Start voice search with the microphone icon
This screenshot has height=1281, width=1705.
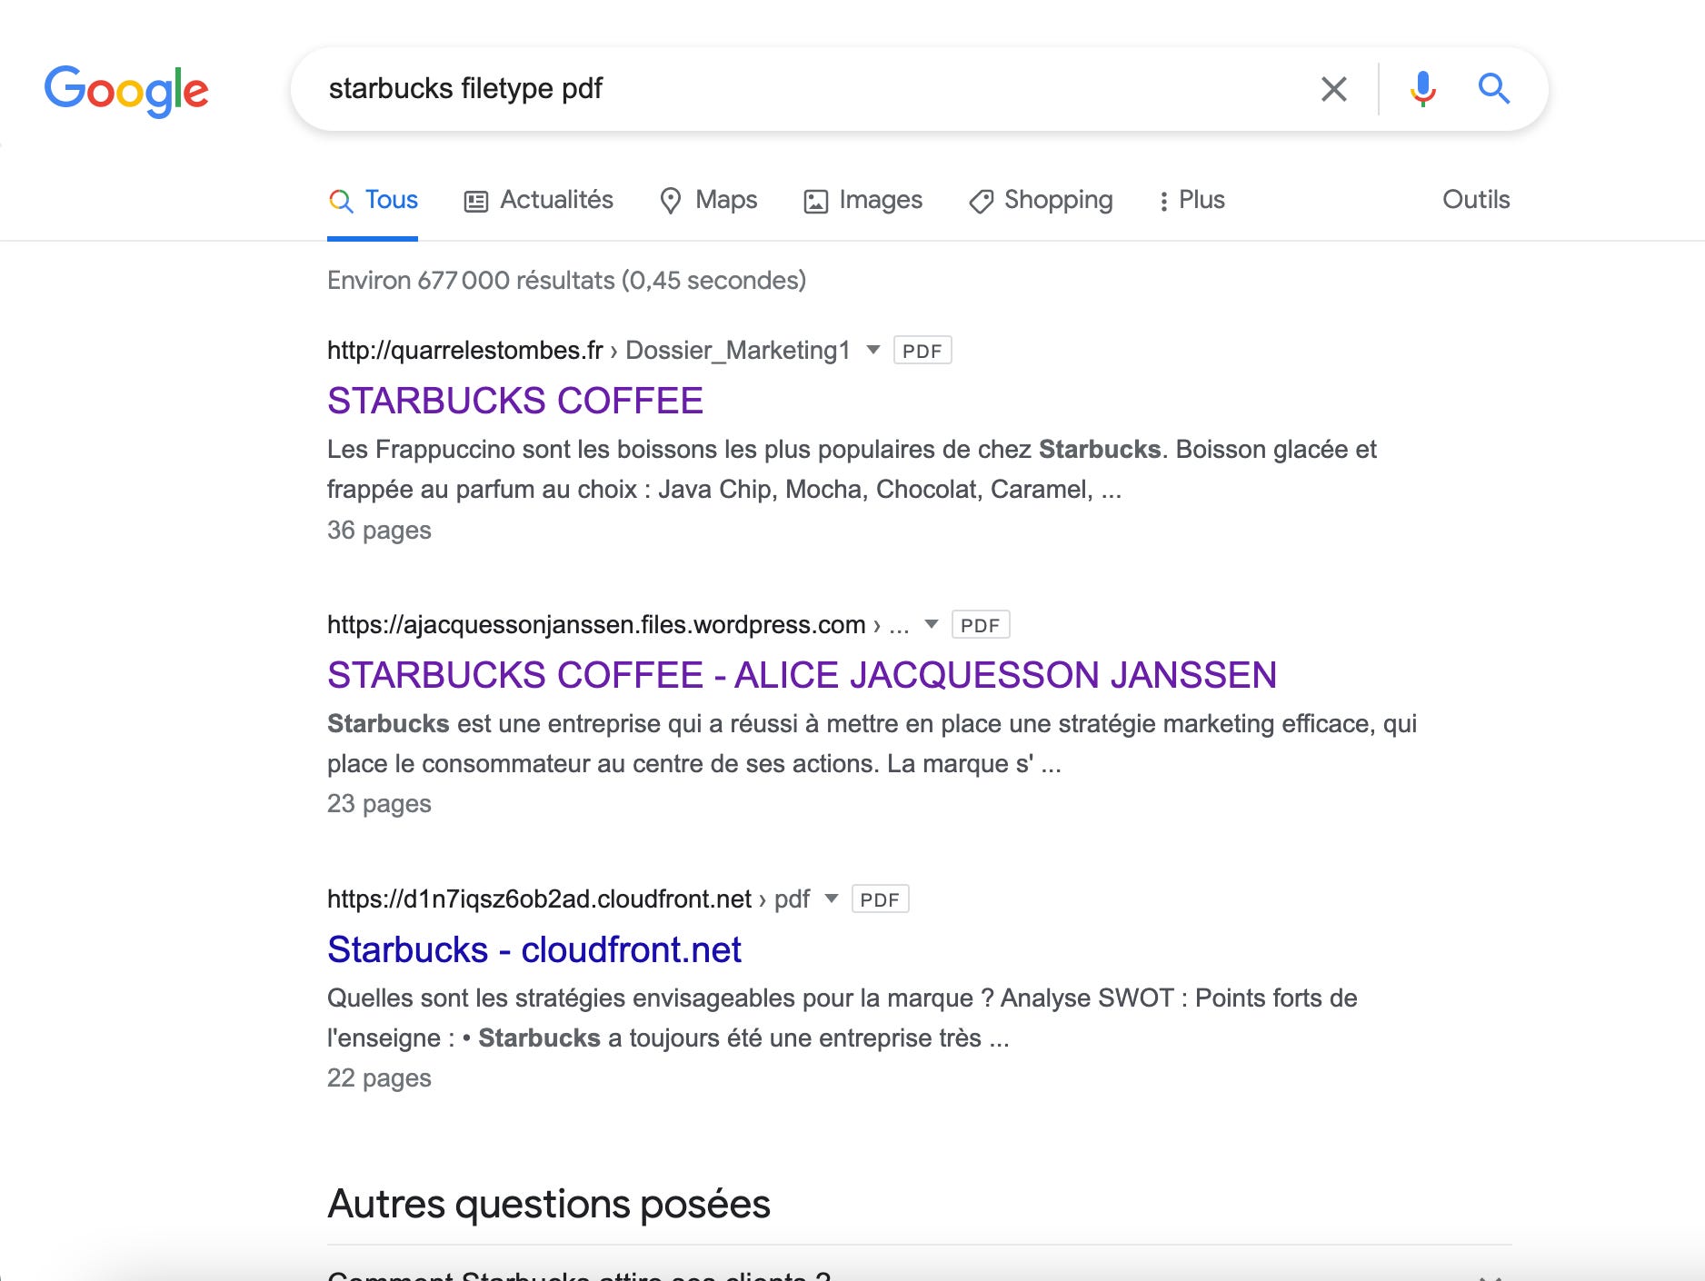click(x=1422, y=88)
